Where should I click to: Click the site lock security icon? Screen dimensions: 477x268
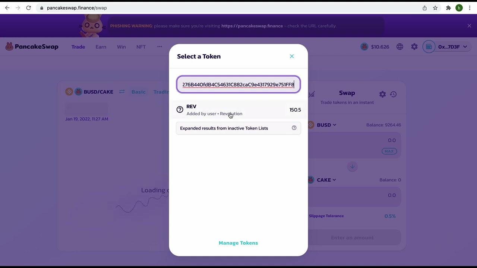41,8
